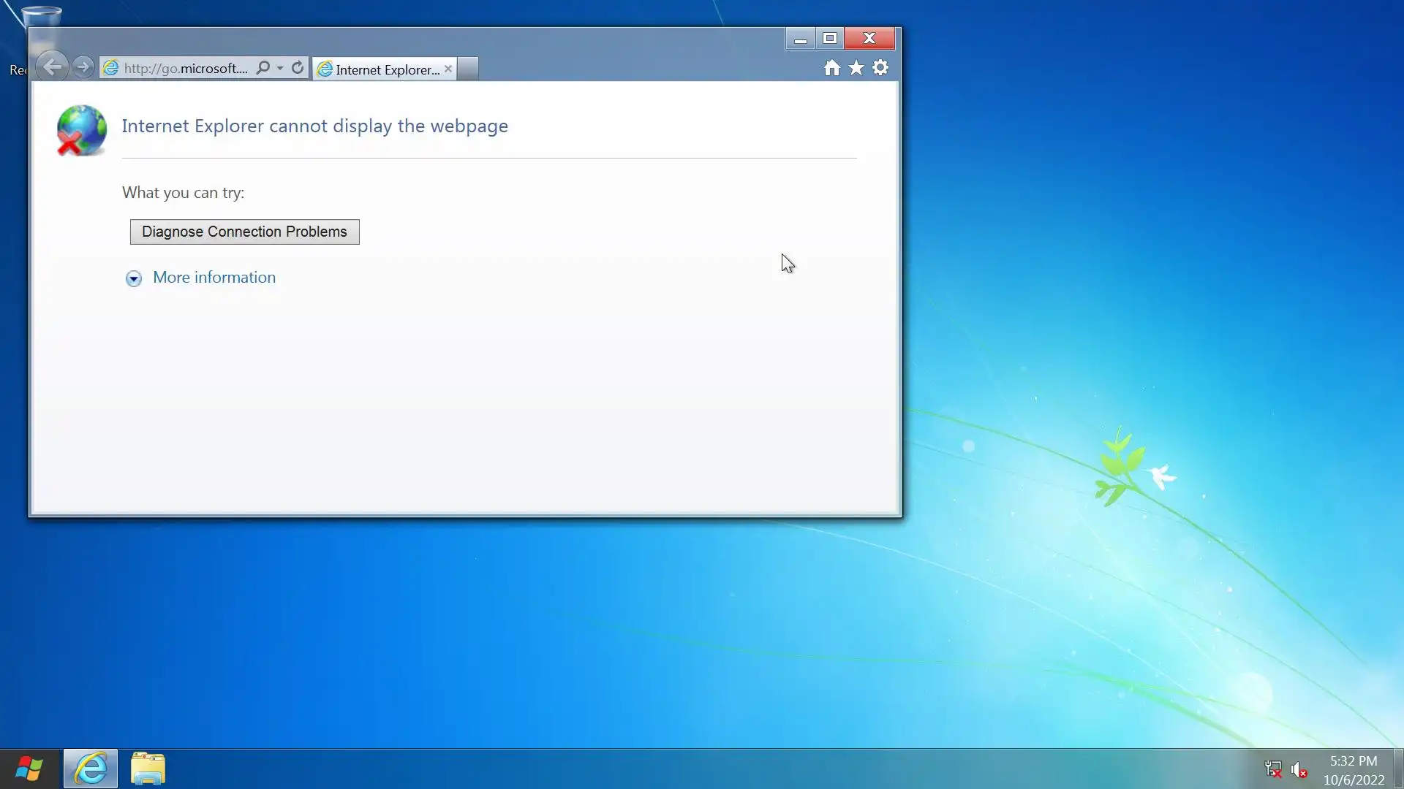This screenshot has height=789, width=1404.
Task: Close the Internet Explorer tab
Action: click(448, 69)
